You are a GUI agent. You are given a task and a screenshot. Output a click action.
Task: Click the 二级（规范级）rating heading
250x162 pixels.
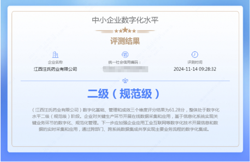coord(124,94)
